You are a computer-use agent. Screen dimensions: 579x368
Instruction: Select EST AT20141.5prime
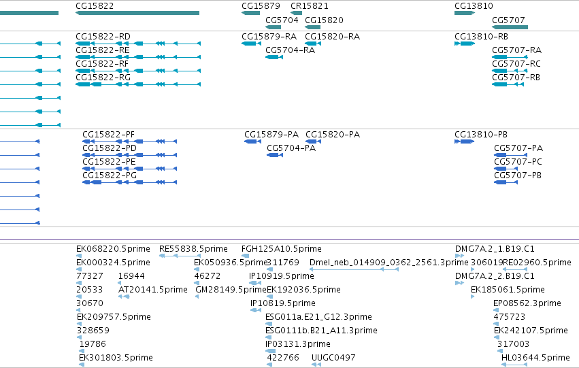(124, 297)
